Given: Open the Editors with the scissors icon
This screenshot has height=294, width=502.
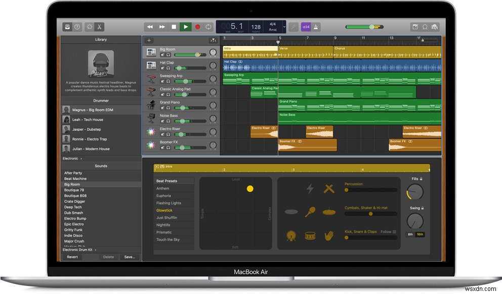Looking at the screenshot, I should click(x=99, y=27).
